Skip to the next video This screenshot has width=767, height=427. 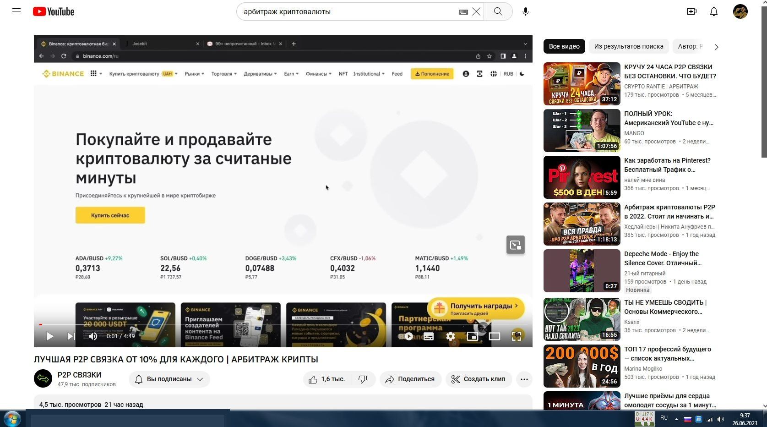click(x=71, y=336)
